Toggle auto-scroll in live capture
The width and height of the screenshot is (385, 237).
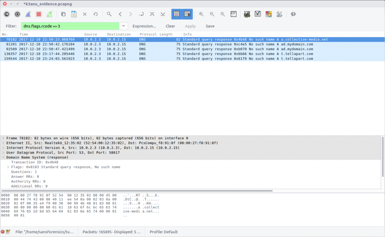click(187, 14)
